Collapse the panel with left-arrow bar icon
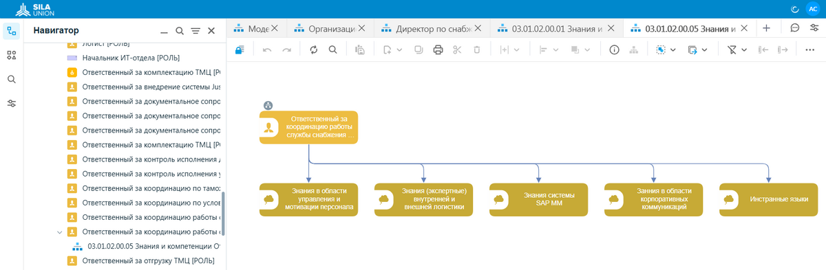826x270 pixels. 763,49
